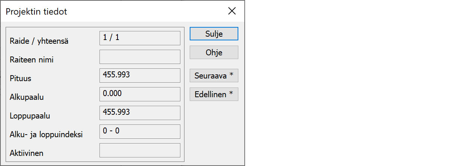Click the Pituus value field
The height and width of the screenshot is (166, 449).
coord(140,76)
